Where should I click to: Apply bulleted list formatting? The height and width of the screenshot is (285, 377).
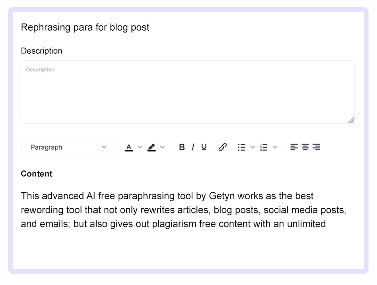242,147
